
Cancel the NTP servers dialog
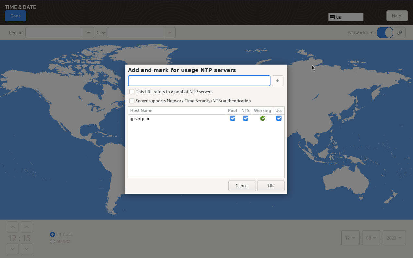click(242, 186)
